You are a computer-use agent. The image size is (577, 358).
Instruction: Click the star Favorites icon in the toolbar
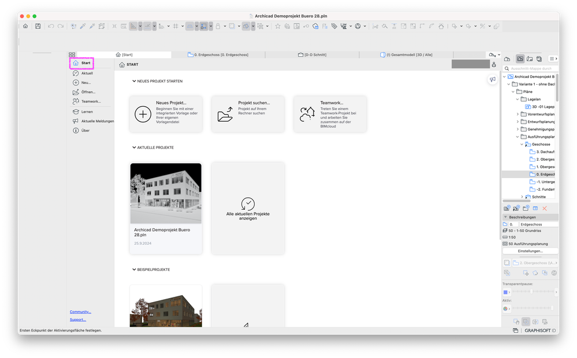click(x=278, y=26)
